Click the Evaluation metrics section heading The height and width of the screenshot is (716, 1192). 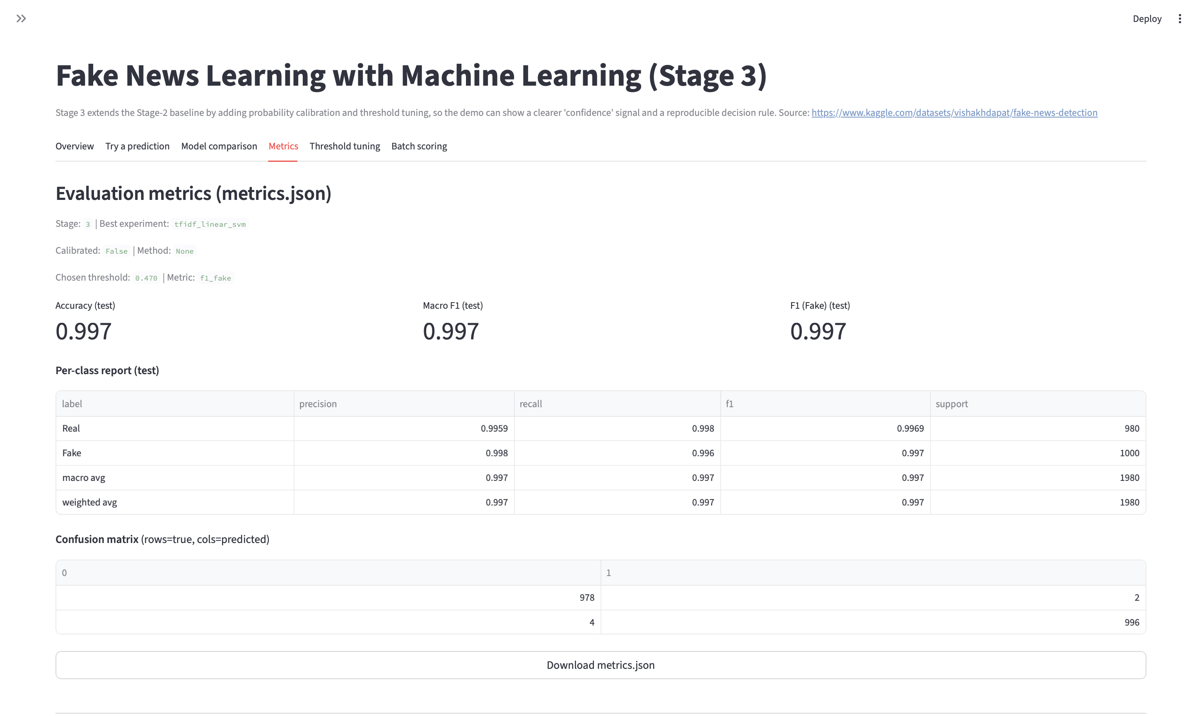(x=193, y=192)
